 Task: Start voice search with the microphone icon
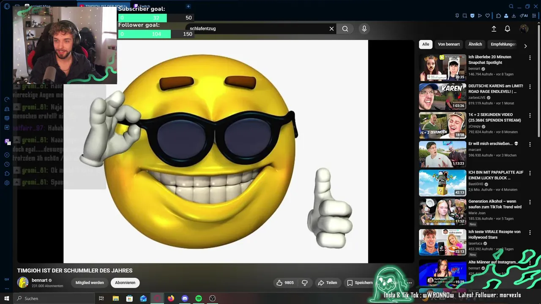[364, 29]
